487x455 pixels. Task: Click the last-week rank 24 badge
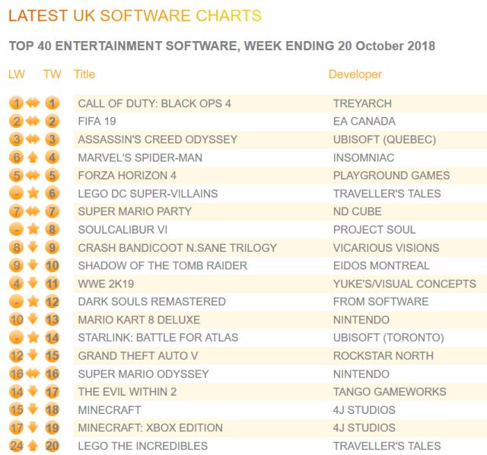tap(17, 446)
